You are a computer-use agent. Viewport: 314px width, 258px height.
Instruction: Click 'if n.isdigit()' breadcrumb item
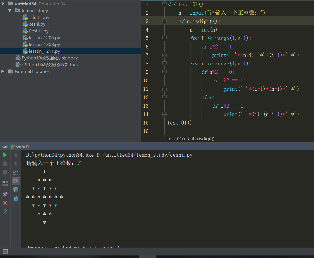point(203,139)
